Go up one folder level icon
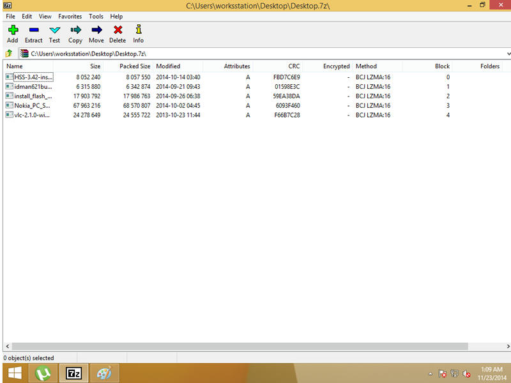Screen dimensions: 511x383 (x=9, y=54)
